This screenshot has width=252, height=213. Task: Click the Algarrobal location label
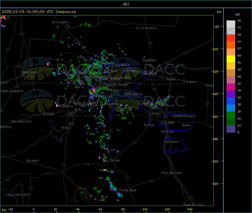point(123,78)
